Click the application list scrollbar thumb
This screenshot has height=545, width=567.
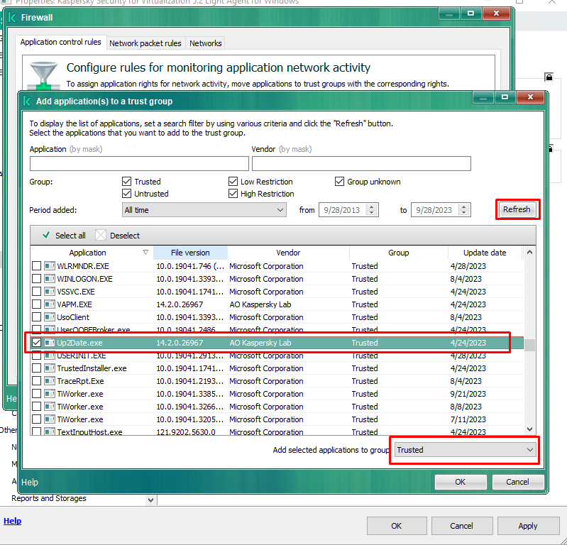[530, 345]
